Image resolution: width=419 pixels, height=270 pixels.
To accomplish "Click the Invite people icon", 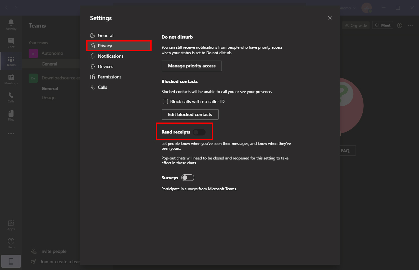I will [x=34, y=251].
